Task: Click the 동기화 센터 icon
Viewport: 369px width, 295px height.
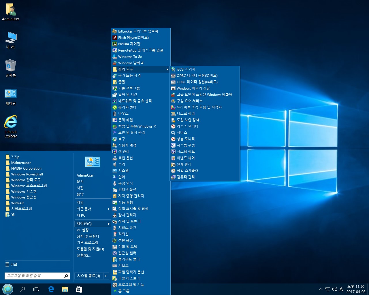Action: [115, 107]
